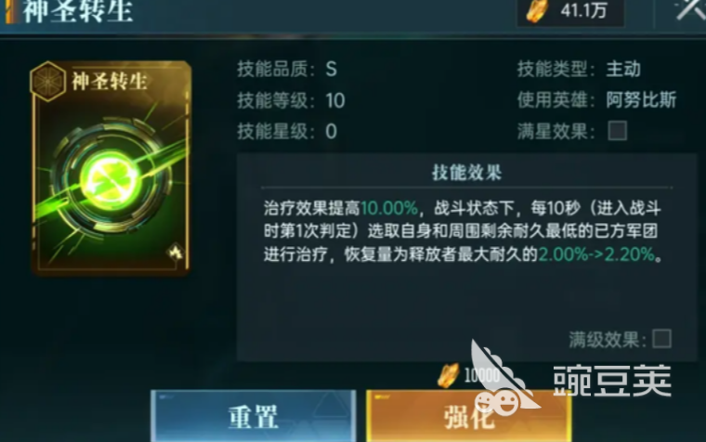Click the gold crystal icon beside 41.1万
Image resolution: width=706 pixels, height=442 pixels.
[538, 11]
